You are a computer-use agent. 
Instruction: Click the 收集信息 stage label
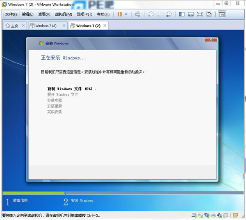20,201
